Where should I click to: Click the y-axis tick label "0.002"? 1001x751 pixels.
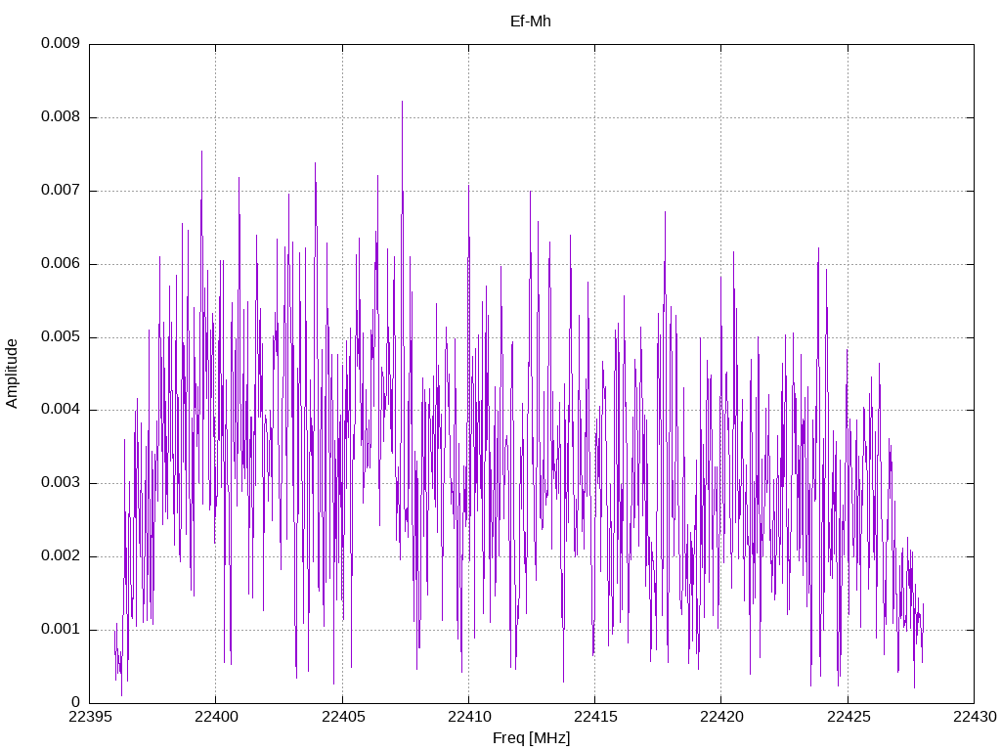(x=61, y=556)
